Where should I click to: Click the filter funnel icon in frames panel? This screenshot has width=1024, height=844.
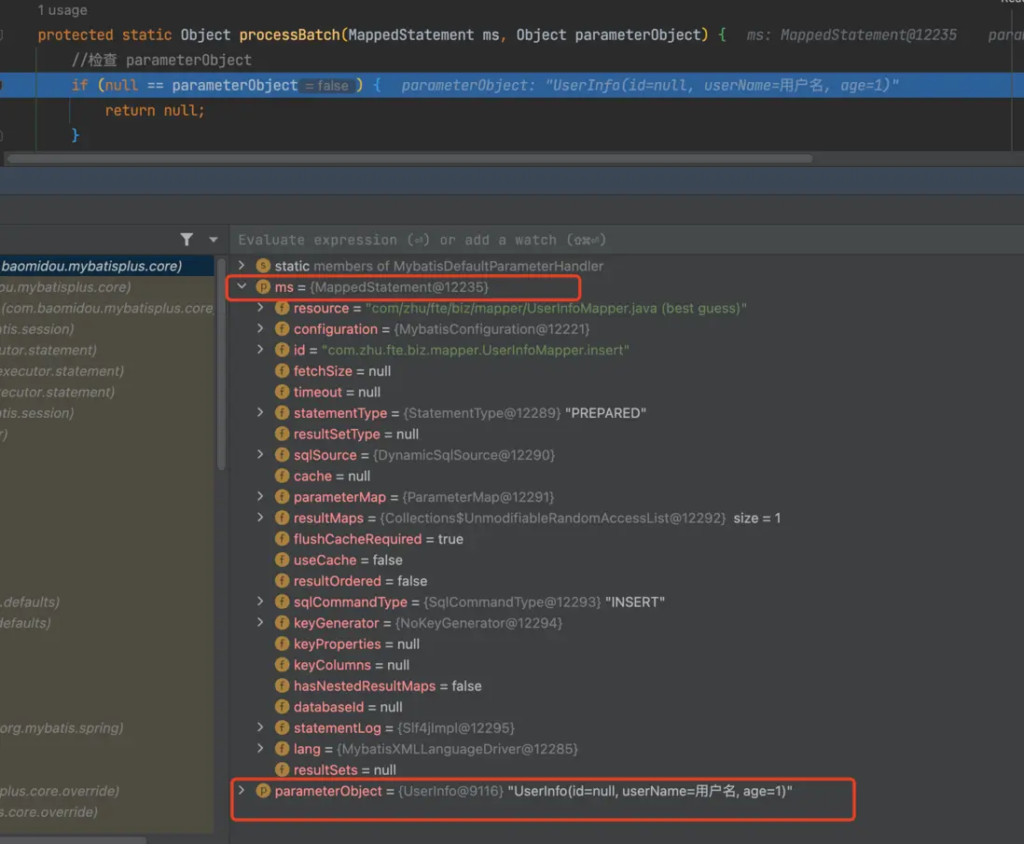187,240
